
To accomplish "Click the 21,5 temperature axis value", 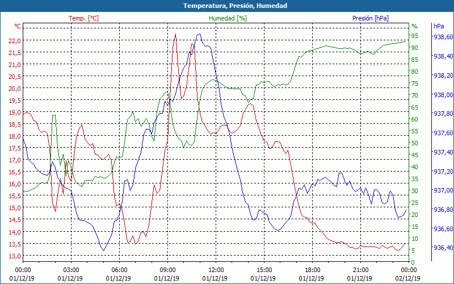I will pos(15,52).
